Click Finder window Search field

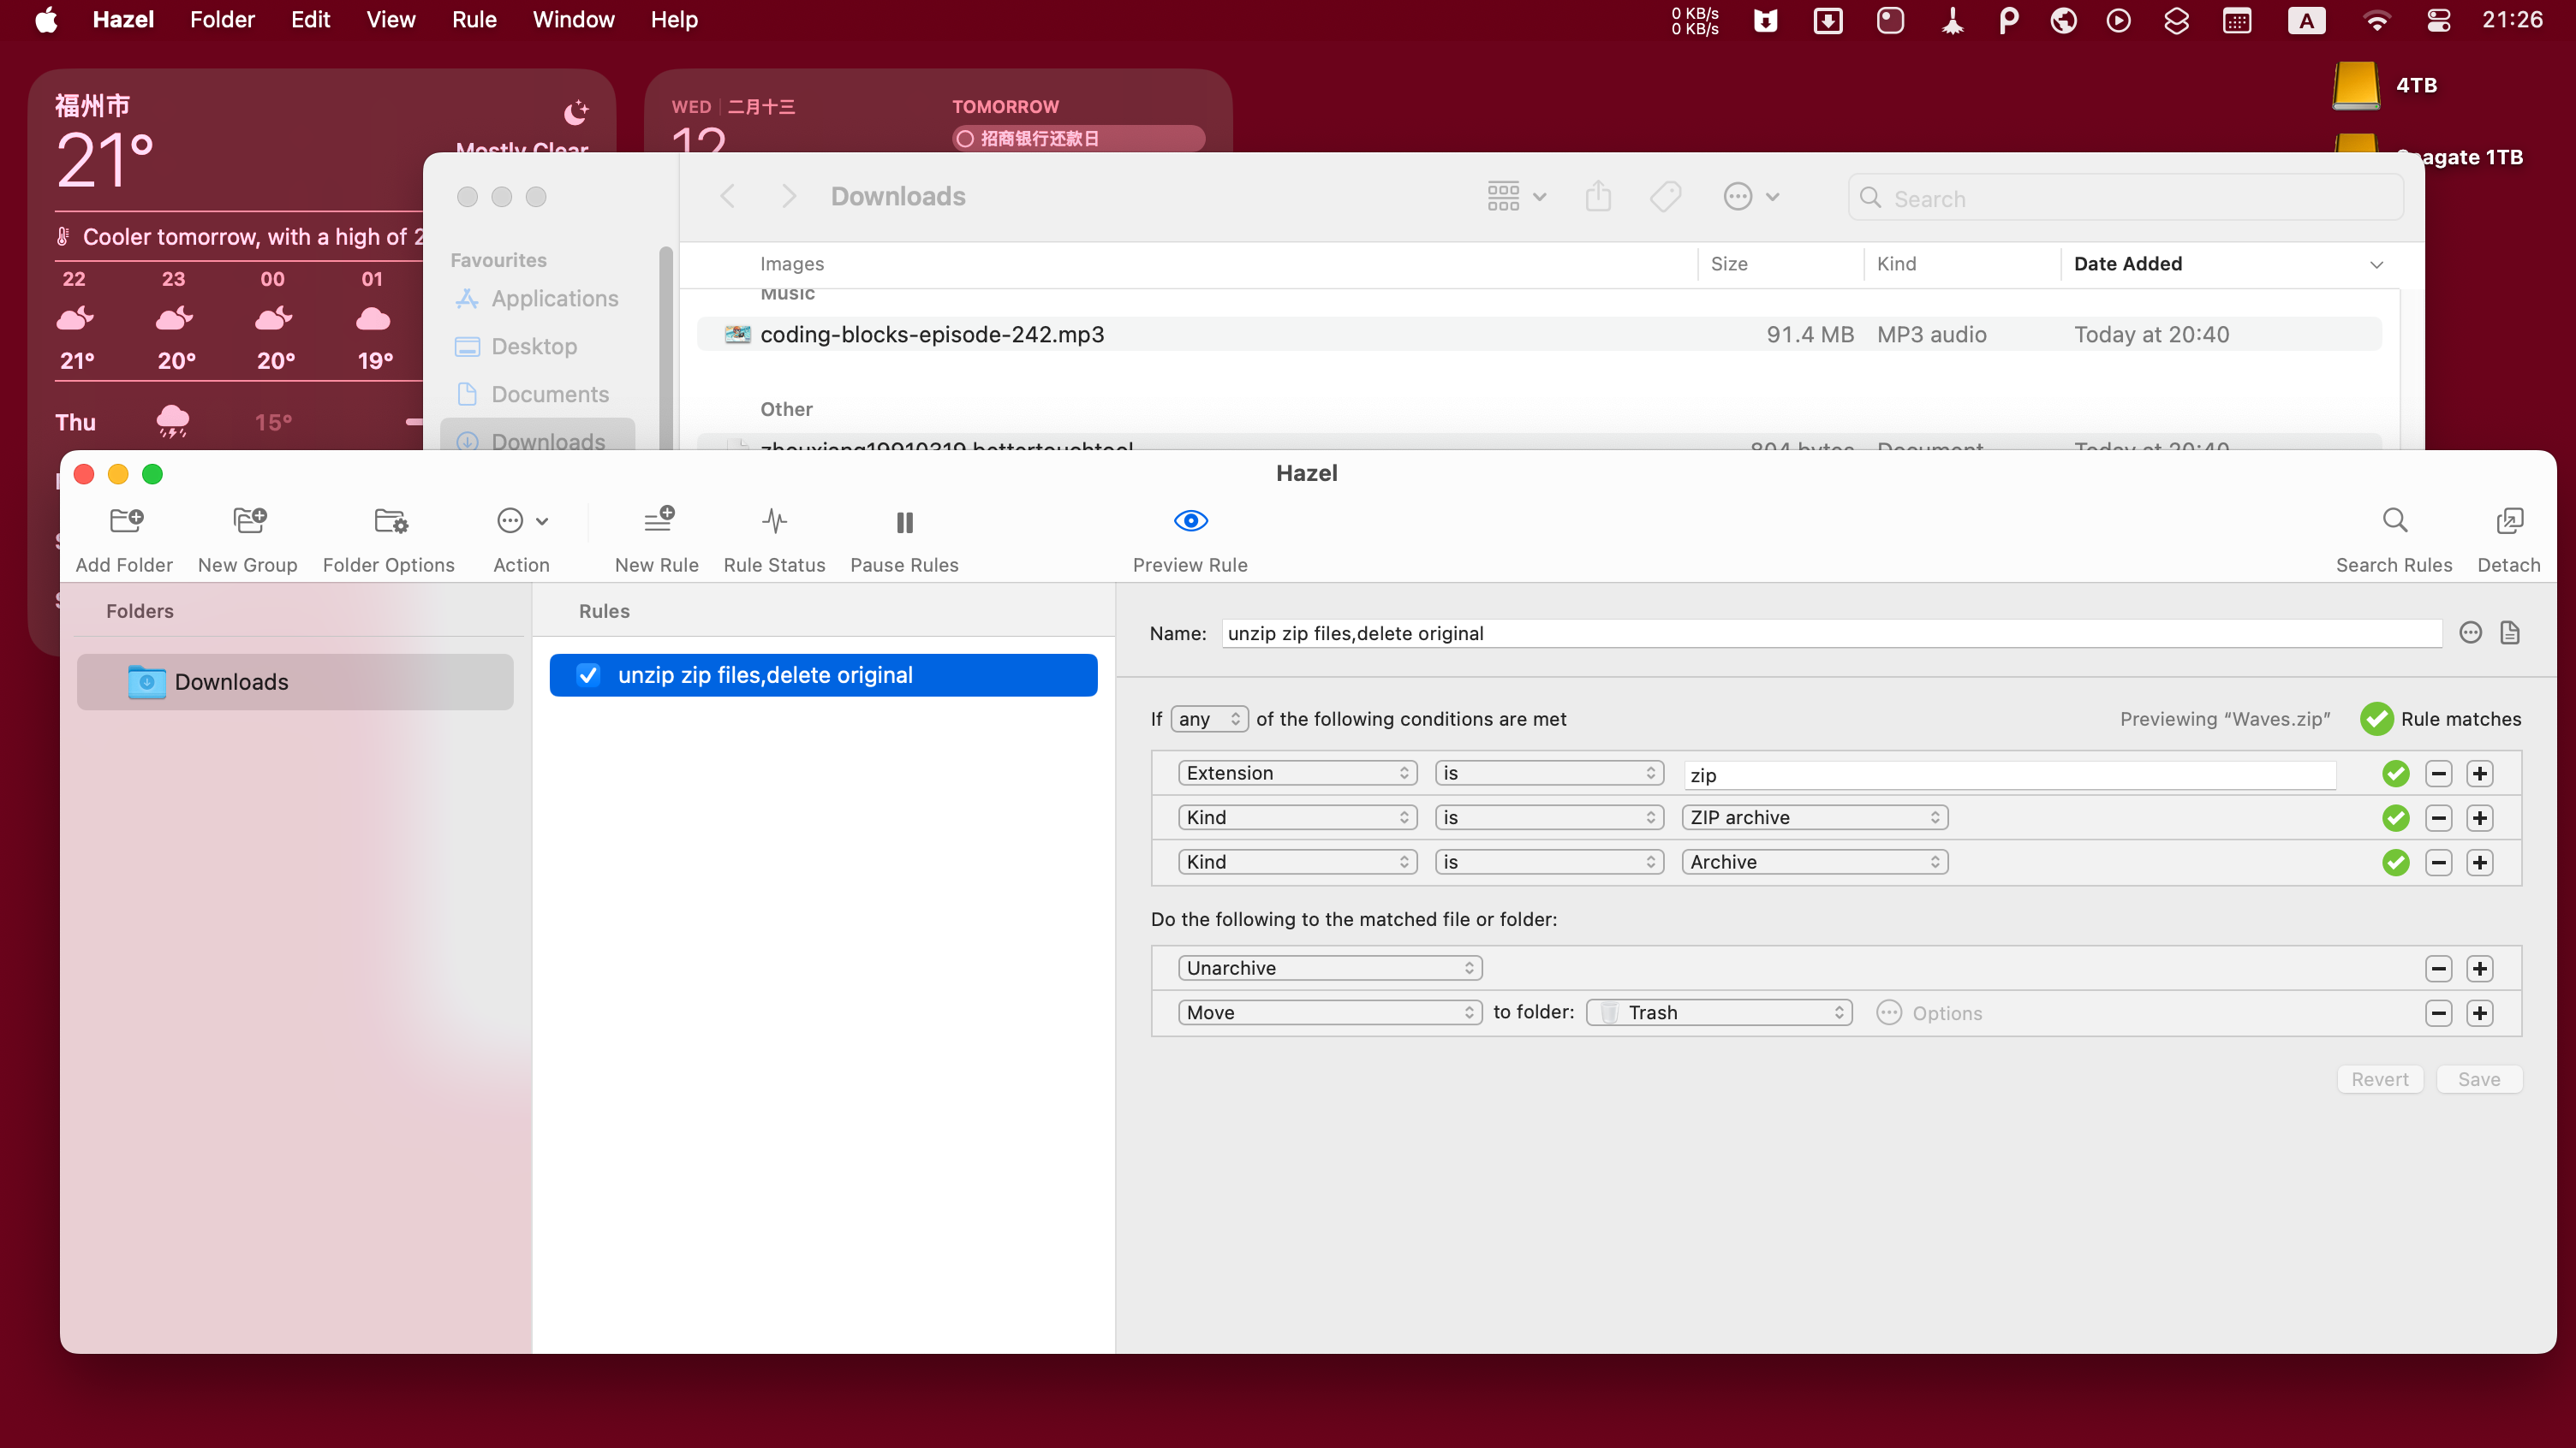tap(2126, 198)
